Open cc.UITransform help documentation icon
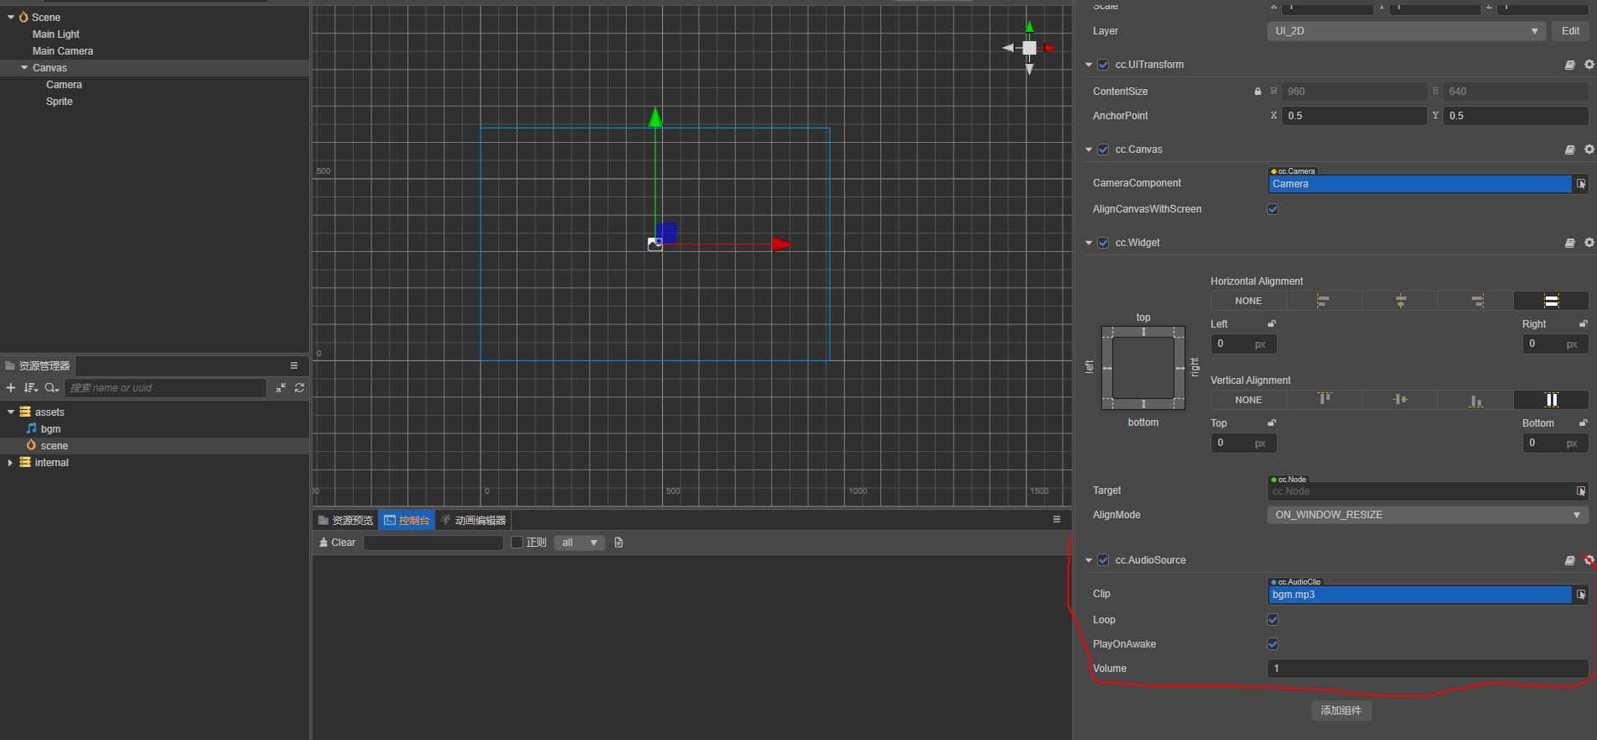The width and height of the screenshot is (1597, 740). click(1570, 65)
